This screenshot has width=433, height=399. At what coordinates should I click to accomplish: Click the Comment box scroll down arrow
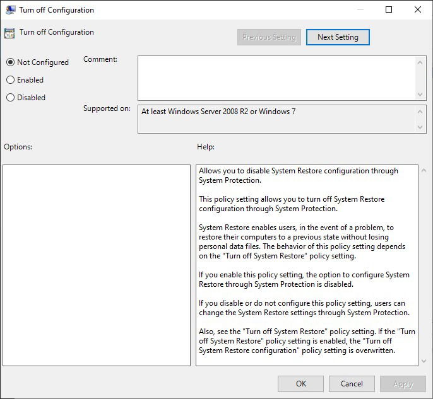[x=420, y=95]
